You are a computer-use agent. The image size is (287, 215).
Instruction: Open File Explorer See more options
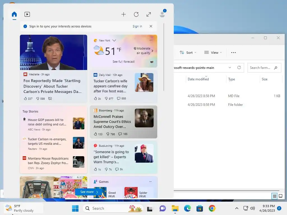pyautogui.click(x=233, y=52)
